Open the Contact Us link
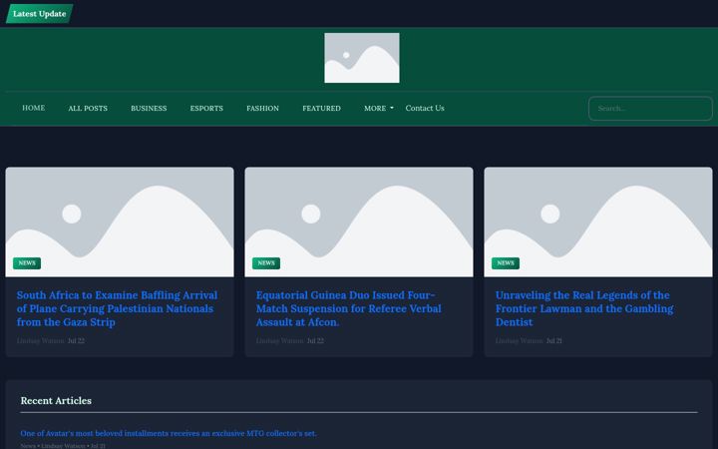 click(425, 108)
